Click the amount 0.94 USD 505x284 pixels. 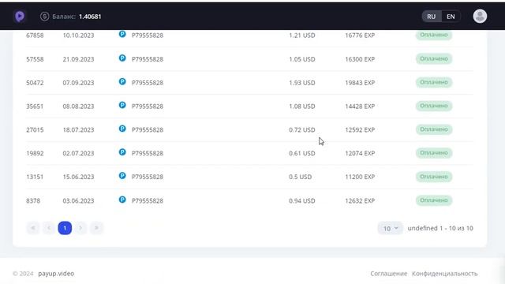click(301, 200)
